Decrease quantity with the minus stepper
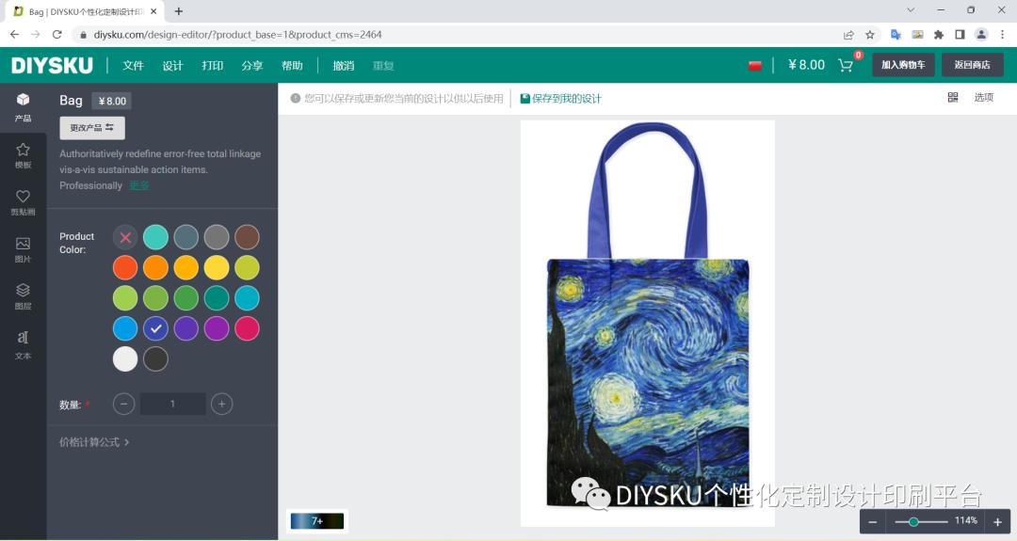This screenshot has height=541, width=1017. [124, 404]
